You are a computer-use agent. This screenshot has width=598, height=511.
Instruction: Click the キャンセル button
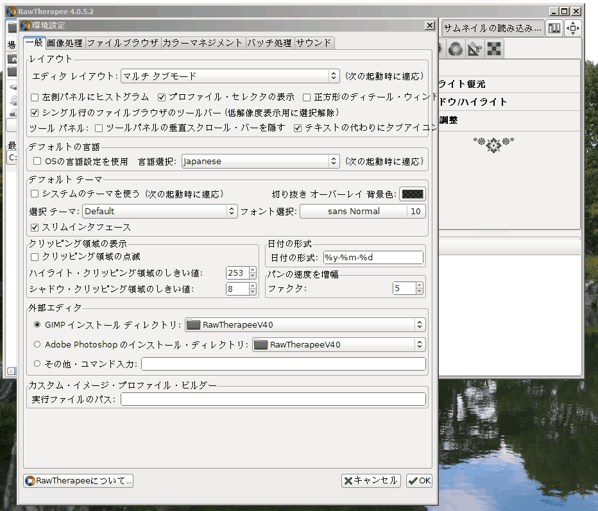tap(371, 480)
